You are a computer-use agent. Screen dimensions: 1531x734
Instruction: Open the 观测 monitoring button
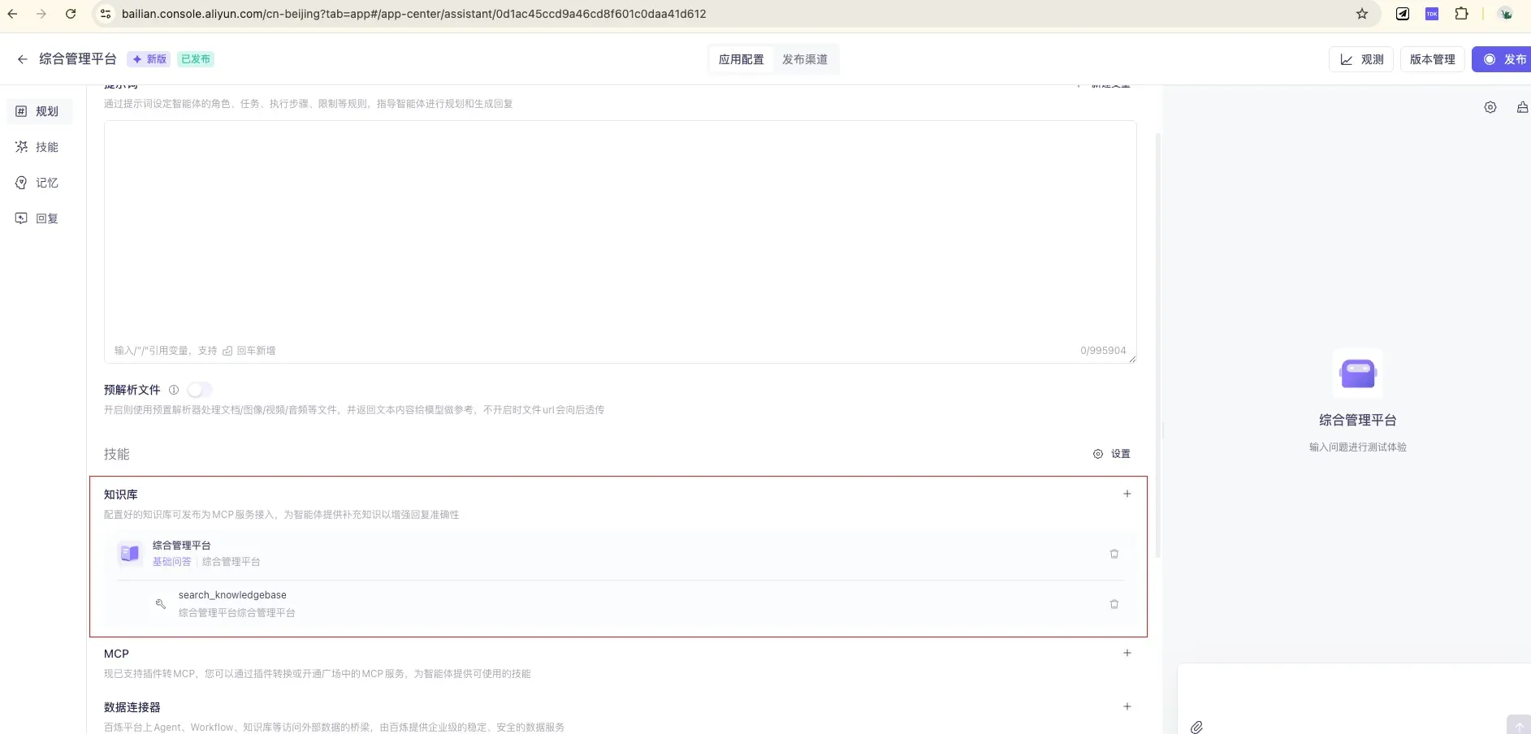click(x=1361, y=59)
